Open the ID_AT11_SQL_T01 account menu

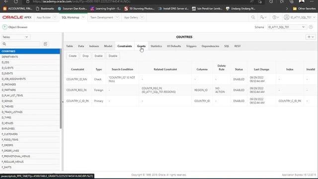tap(300, 17)
